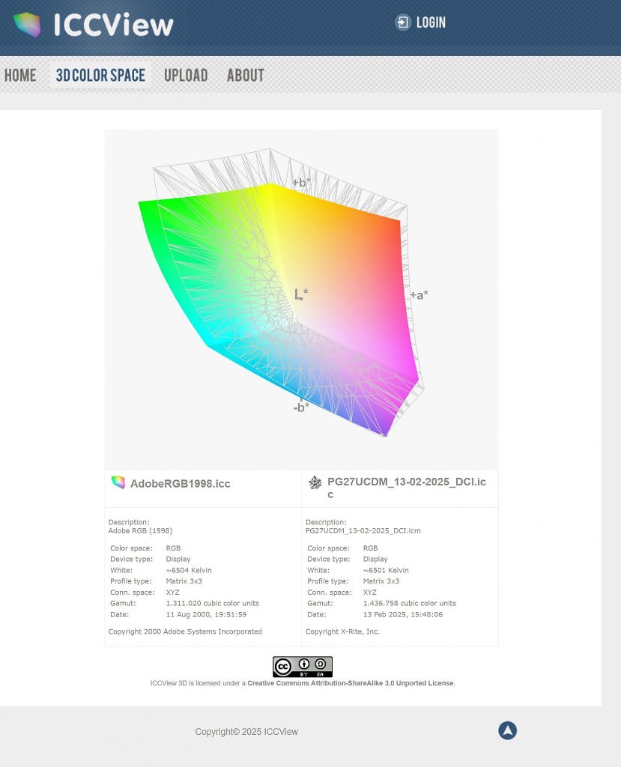Click the Creative Commons license badge
Image resolution: width=621 pixels, height=767 pixels.
[x=303, y=667]
